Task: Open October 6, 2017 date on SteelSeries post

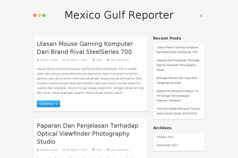Action: 77,60
